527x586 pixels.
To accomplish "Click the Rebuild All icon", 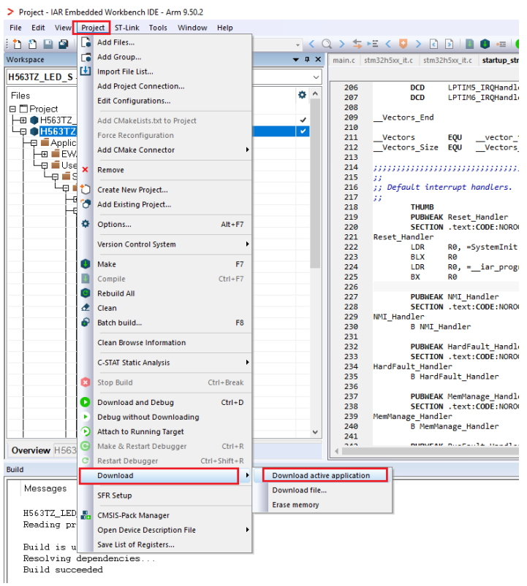I will coord(86,293).
